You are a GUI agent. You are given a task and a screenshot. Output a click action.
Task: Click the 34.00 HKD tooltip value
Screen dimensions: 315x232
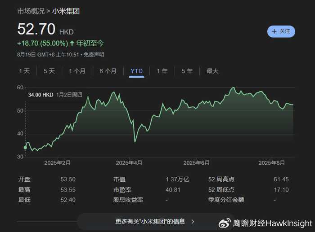pyautogui.click(x=40, y=95)
